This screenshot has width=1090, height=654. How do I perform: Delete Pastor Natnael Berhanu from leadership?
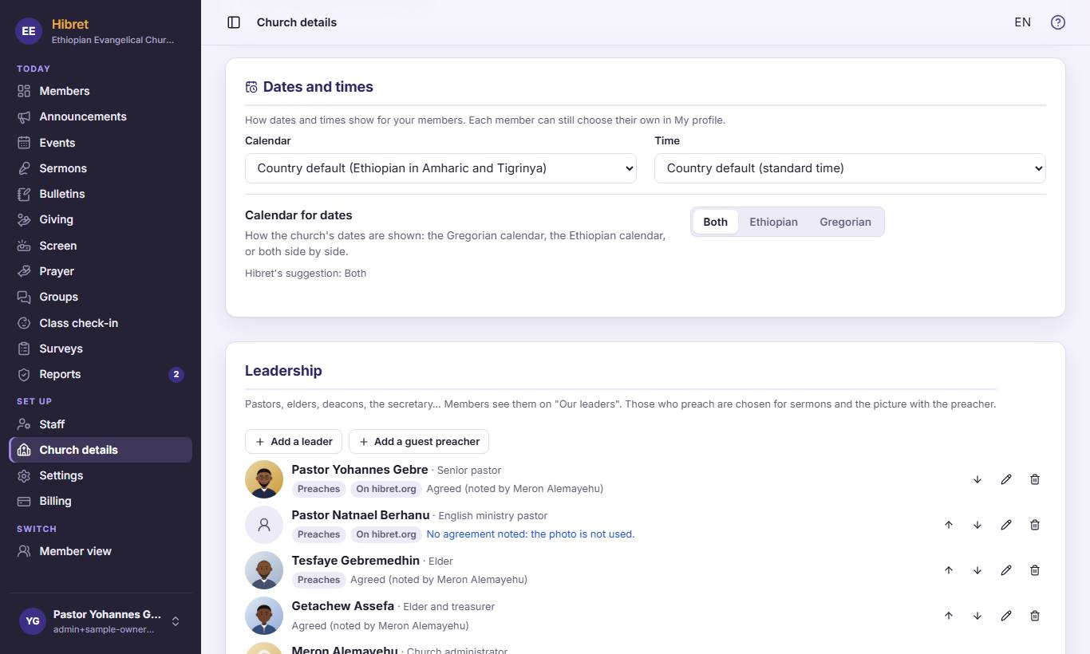tap(1035, 525)
